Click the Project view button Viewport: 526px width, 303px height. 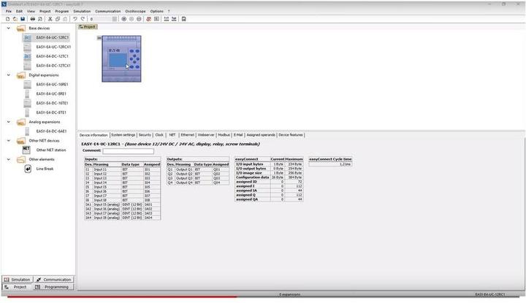tap(18, 287)
